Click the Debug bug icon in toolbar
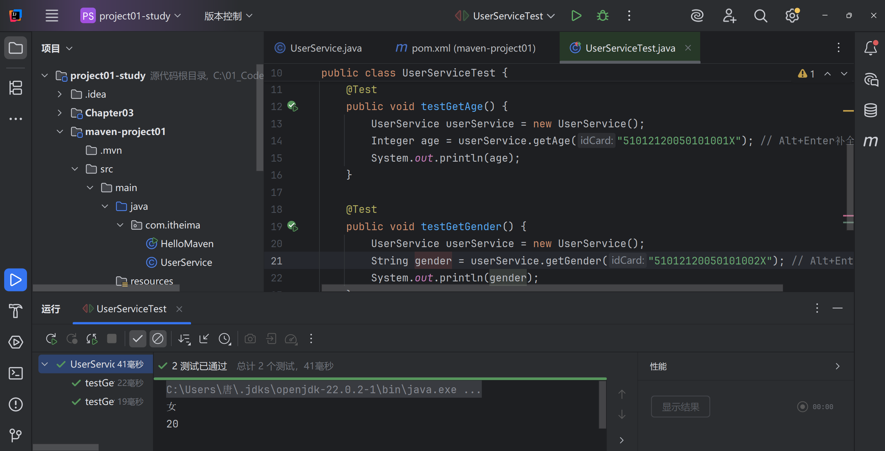Image resolution: width=885 pixels, height=451 pixels. [603, 16]
